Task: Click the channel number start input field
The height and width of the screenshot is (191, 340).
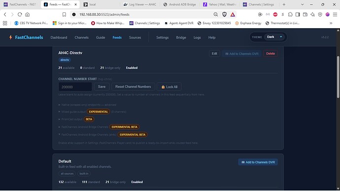Action: tap(75, 87)
